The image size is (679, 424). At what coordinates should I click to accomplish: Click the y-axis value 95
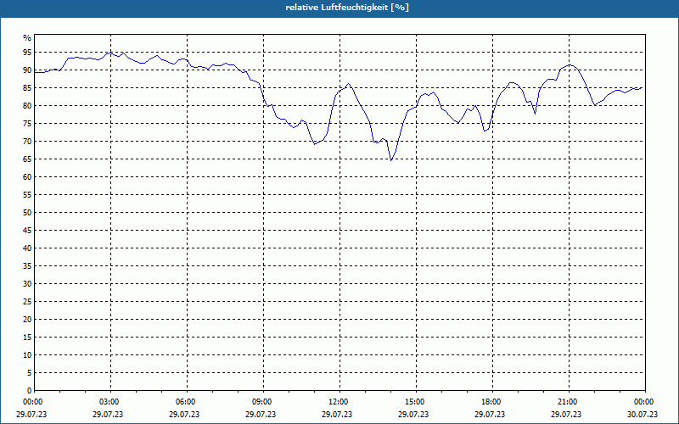(x=27, y=53)
